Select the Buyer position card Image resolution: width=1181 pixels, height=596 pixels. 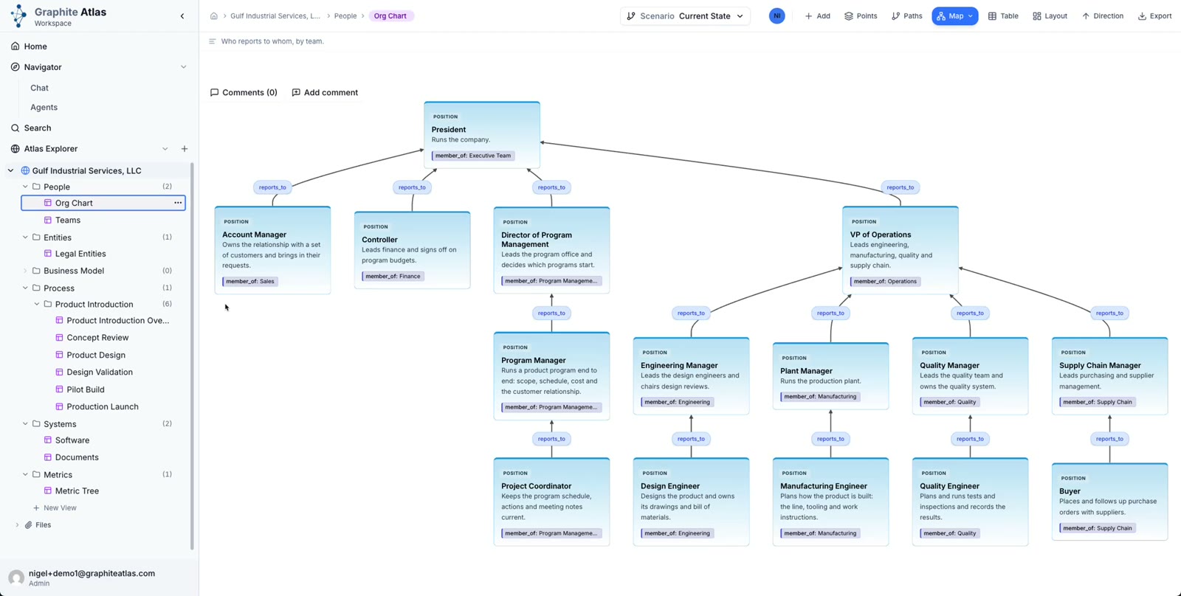pyautogui.click(x=1109, y=502)
